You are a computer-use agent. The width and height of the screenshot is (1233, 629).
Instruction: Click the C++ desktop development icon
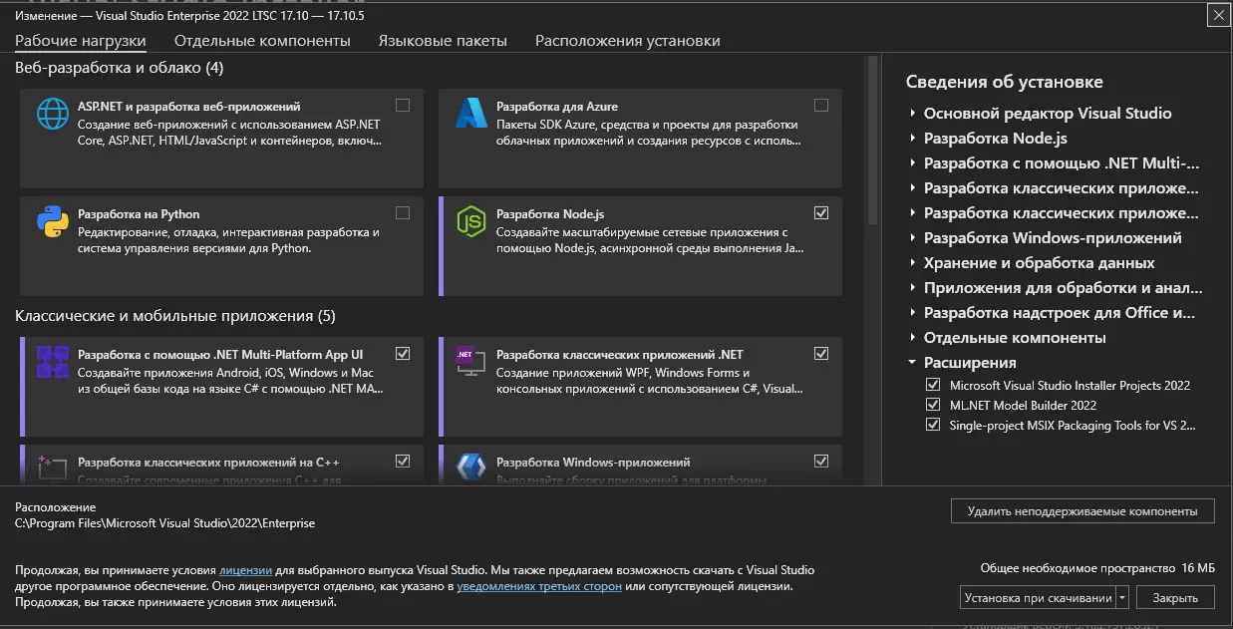click(52, 467)
